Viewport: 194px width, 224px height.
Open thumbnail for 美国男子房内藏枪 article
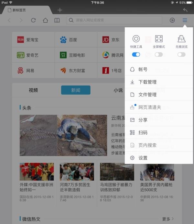pos(157,172)
